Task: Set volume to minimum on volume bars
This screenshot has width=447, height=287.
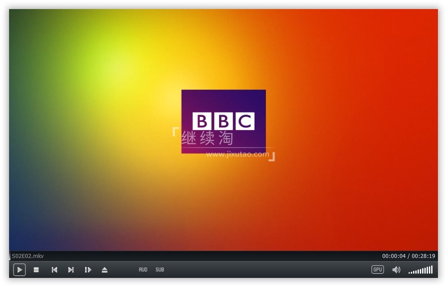Action: [409, 272]
